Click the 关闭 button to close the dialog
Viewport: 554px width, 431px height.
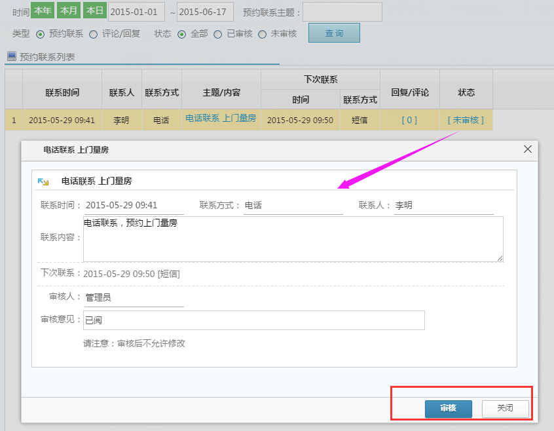[505, 408]
